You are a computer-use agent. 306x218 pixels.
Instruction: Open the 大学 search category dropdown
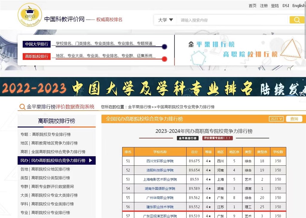[x=165, y=19]
